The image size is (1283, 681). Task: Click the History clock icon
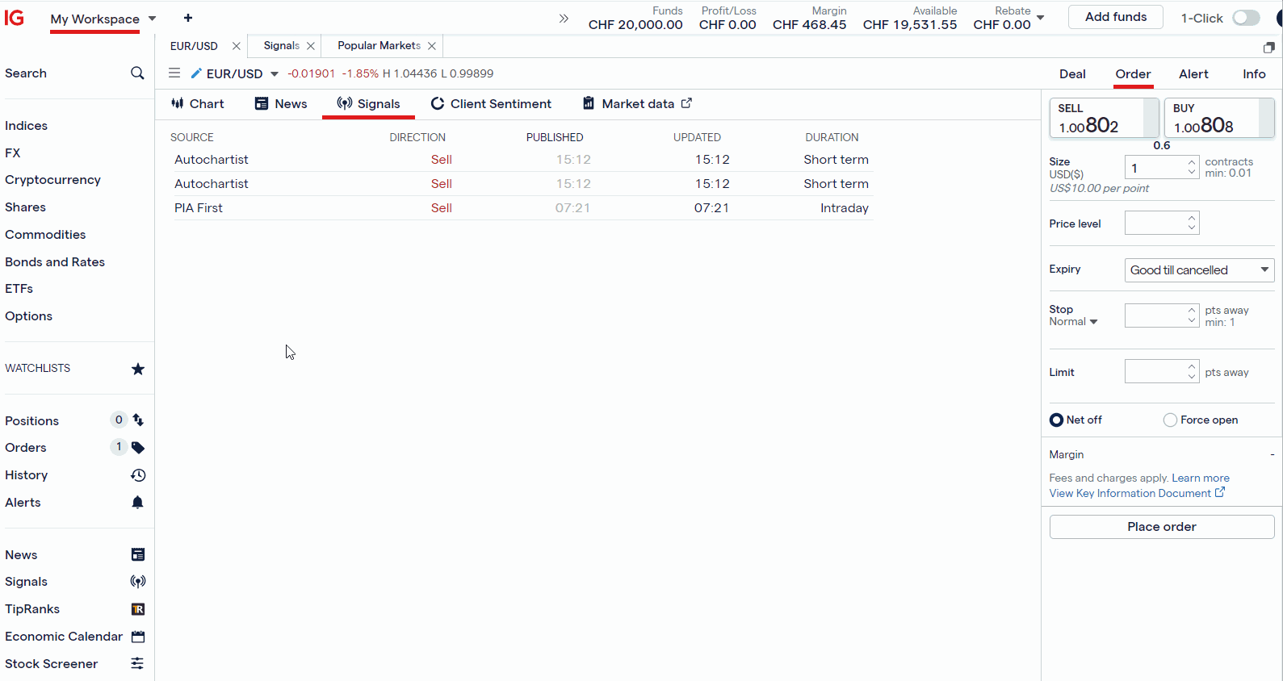(138, 475)
